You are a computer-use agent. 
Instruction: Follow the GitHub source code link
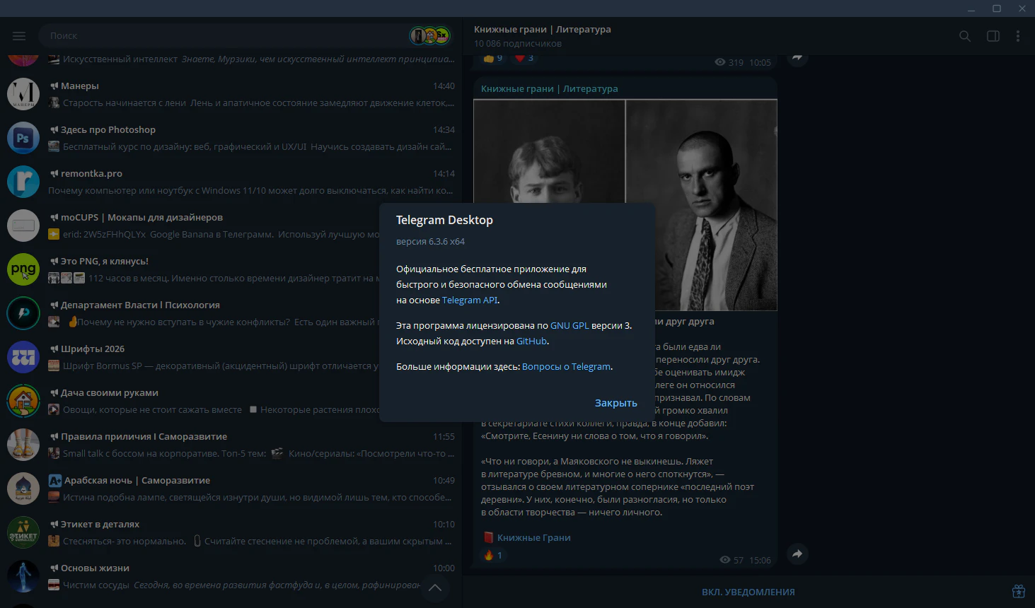[531, 341]
